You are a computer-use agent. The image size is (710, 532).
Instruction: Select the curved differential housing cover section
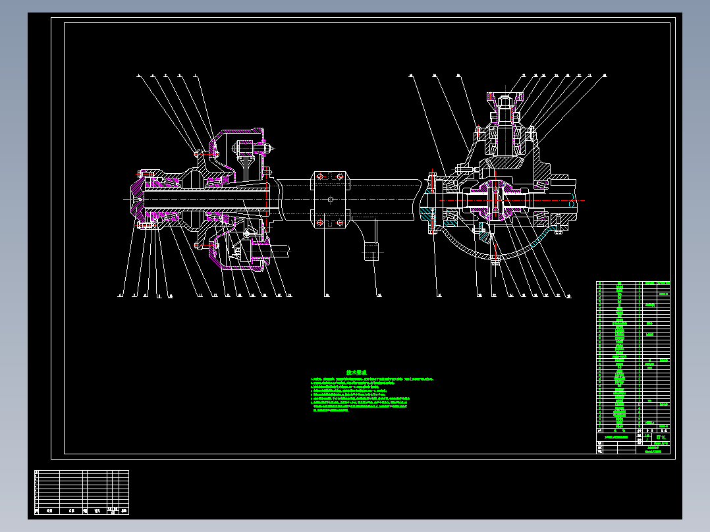point(496,244)
